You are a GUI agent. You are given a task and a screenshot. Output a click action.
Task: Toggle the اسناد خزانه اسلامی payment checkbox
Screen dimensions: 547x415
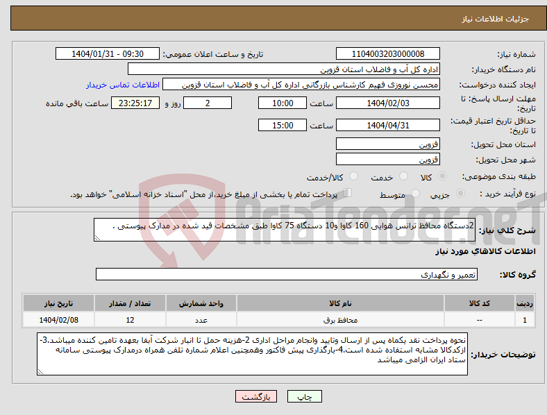348,193
